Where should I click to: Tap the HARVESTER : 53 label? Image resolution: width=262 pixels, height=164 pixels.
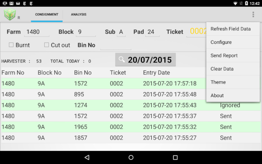[21, 61]
